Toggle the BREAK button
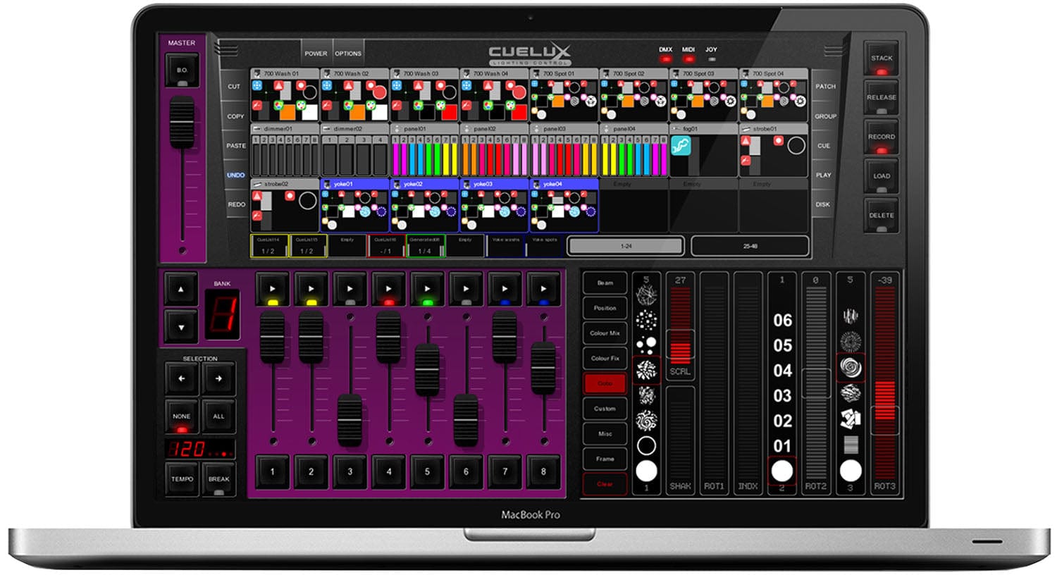This screenshot has width=1057, height=575. (218, 479)
